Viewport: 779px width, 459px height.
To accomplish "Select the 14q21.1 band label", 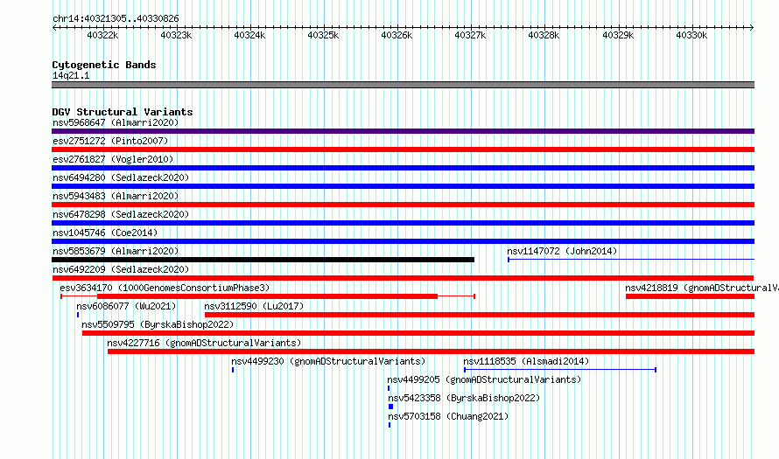I will (71, 75).
